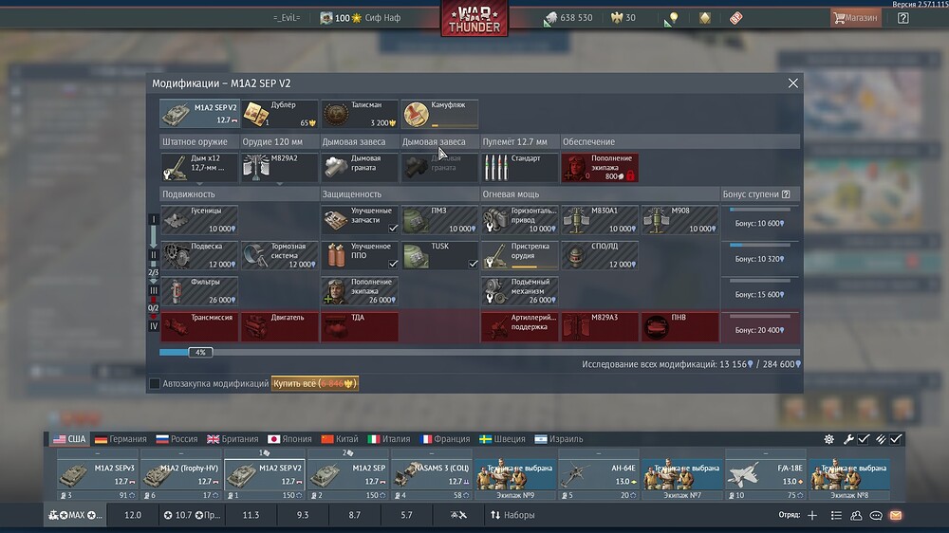949x533 pixels.
Task: Switch to the Израиль nation tab
Action: click(x=559, y=439)
